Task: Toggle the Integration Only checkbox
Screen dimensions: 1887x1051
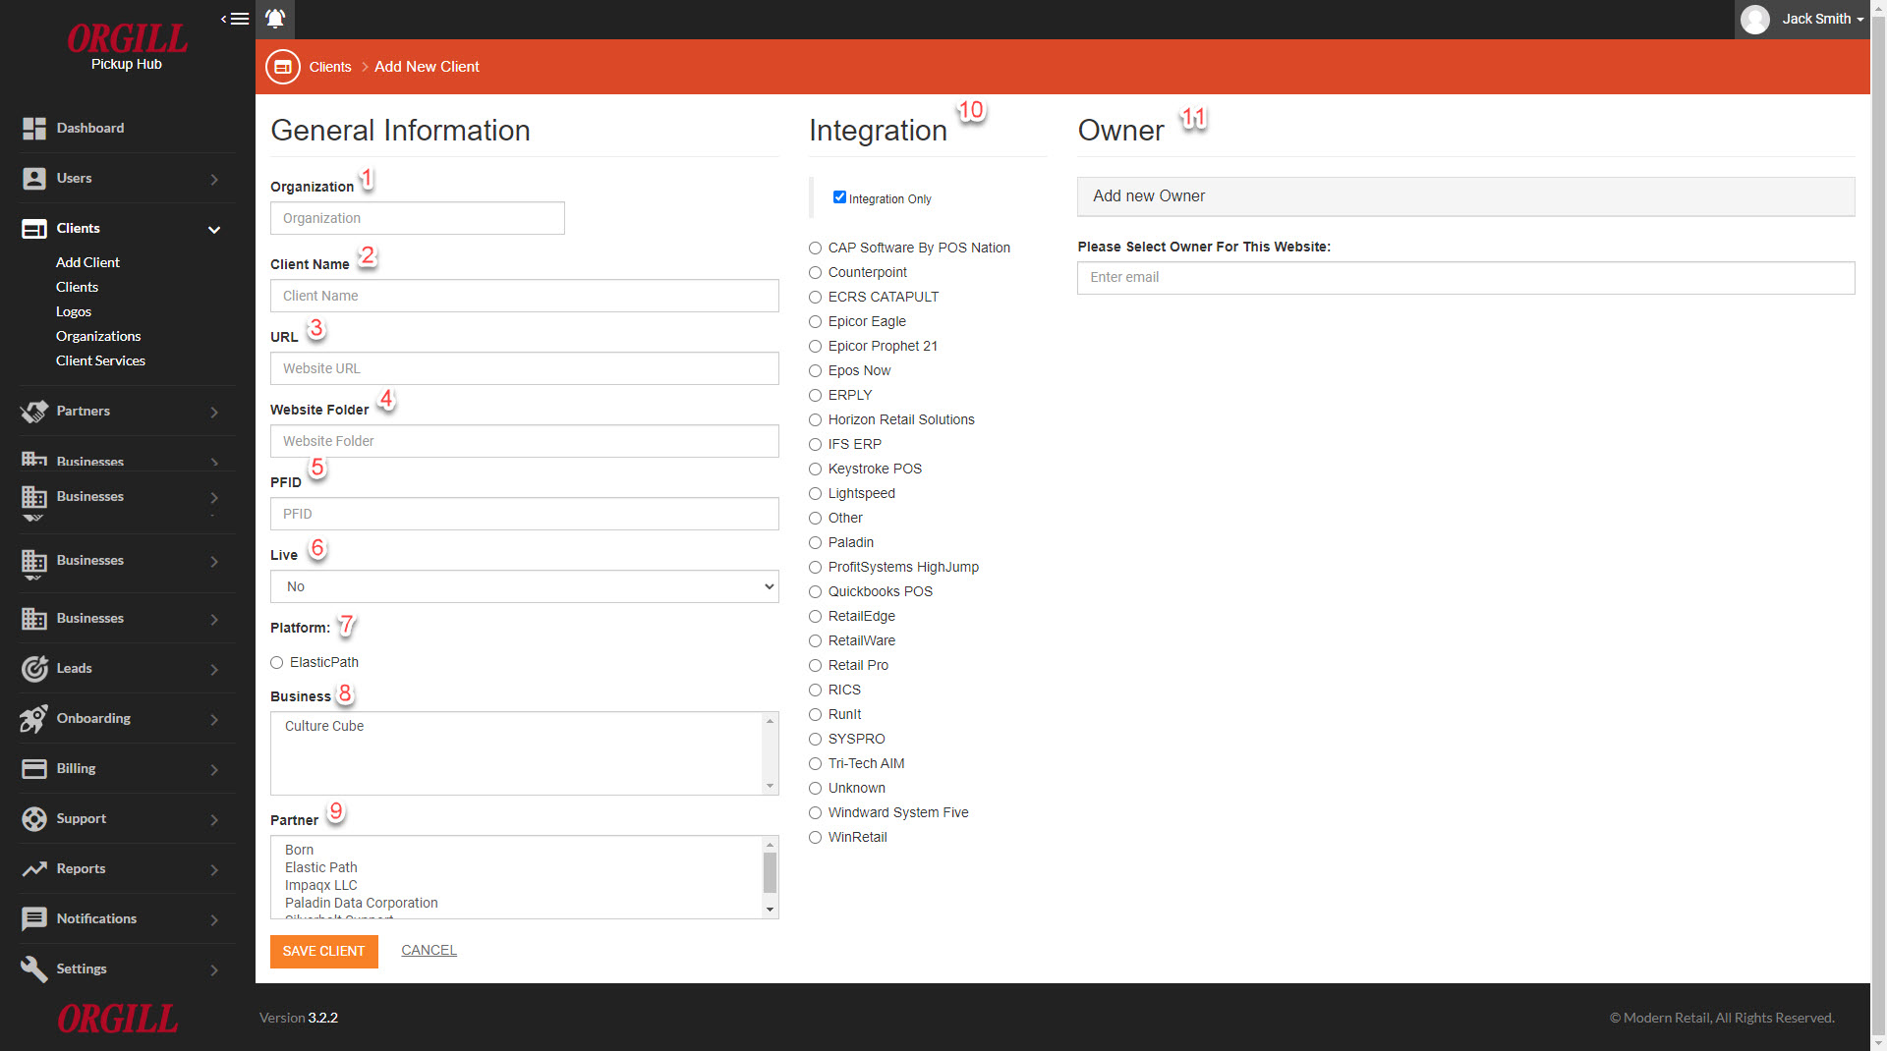Action: (x=839, y=197)
